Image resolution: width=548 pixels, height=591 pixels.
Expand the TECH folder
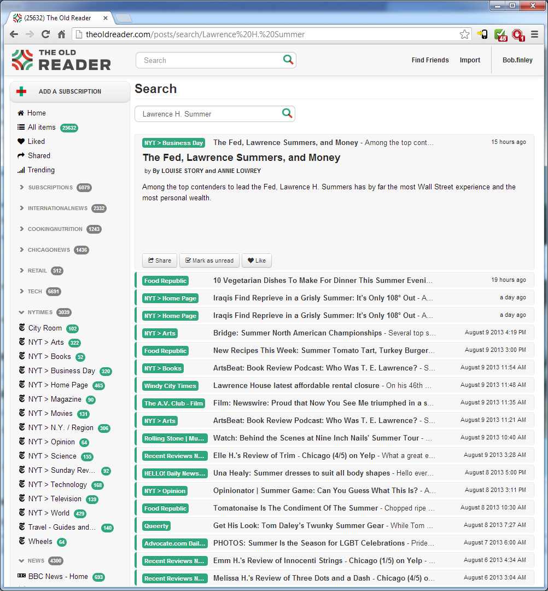click(21, 291)
